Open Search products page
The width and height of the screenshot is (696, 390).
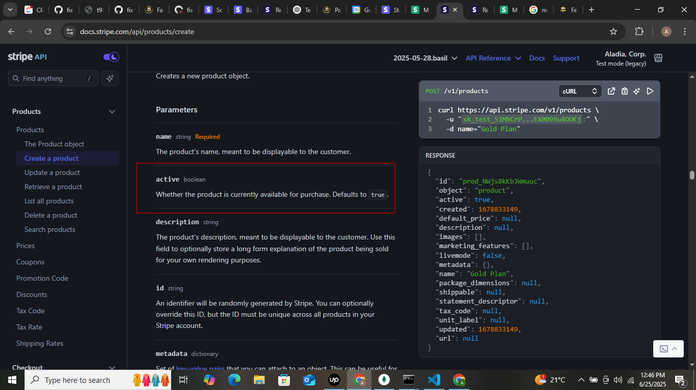[50, 229]
